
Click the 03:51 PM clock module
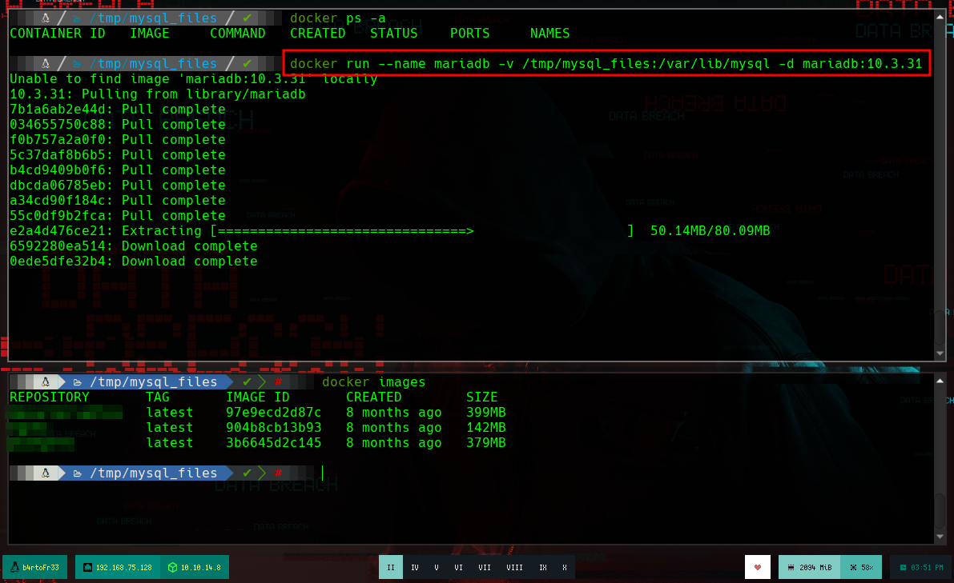pos(920,567)
